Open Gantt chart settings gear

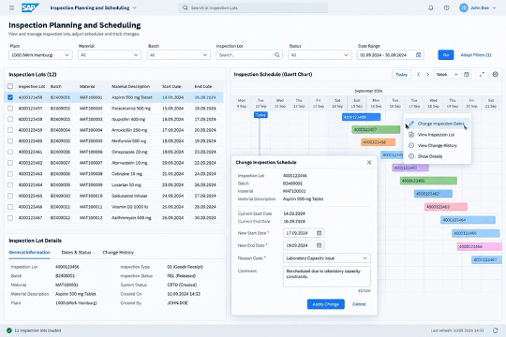point(496,75)
